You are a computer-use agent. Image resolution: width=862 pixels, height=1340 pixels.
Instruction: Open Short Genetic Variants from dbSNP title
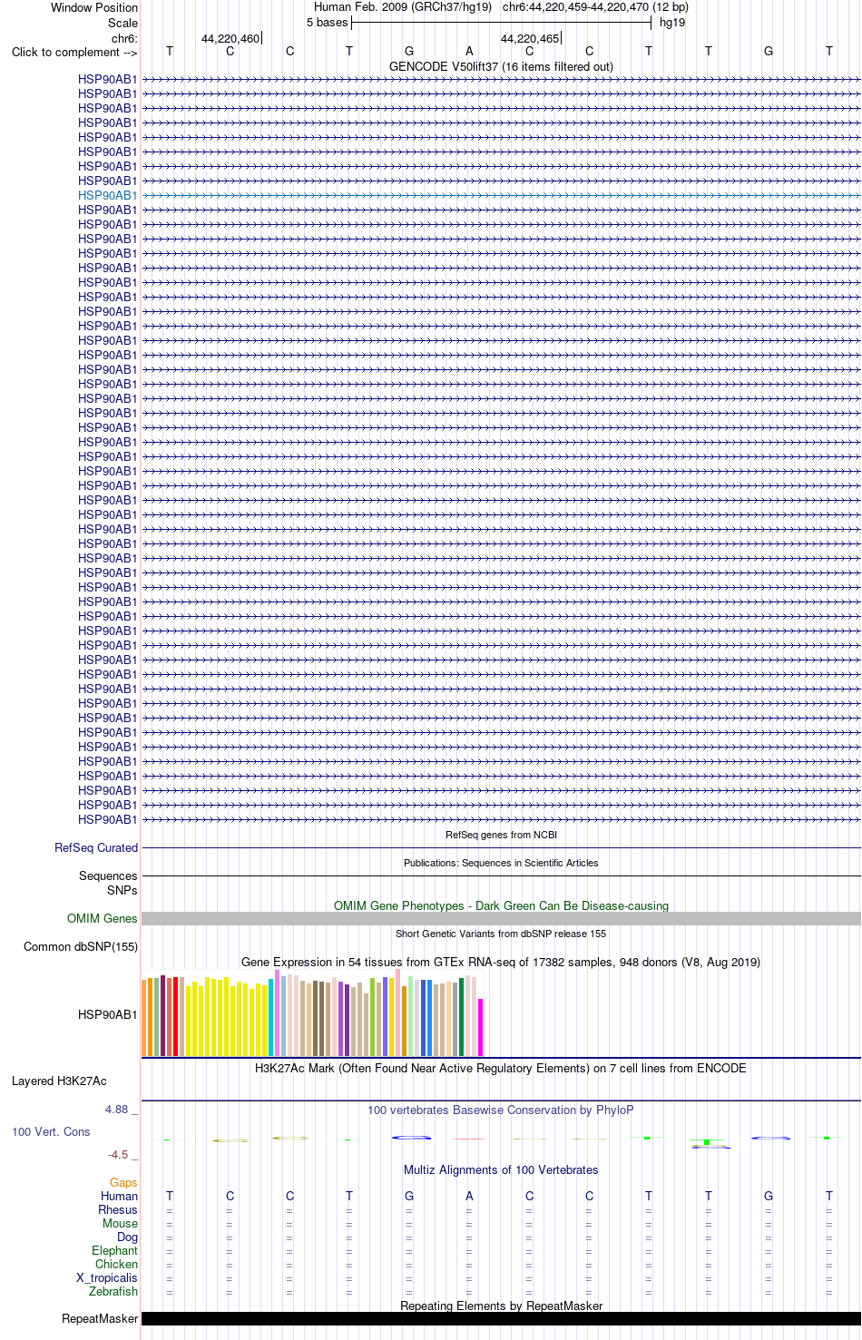[x=501, y=934]
